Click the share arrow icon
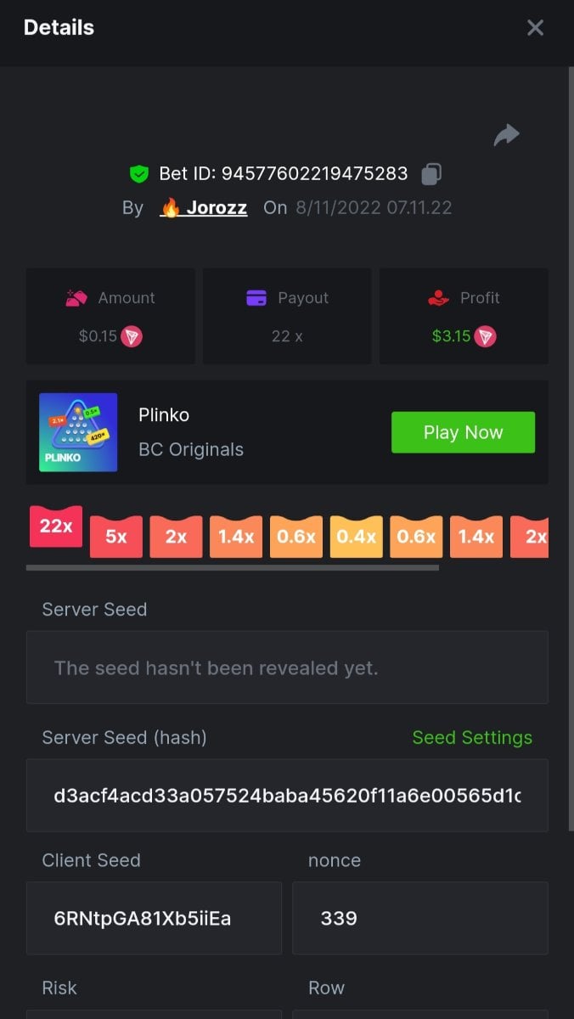The width and height of the screenshot is (574, 1019). point(506,135)
